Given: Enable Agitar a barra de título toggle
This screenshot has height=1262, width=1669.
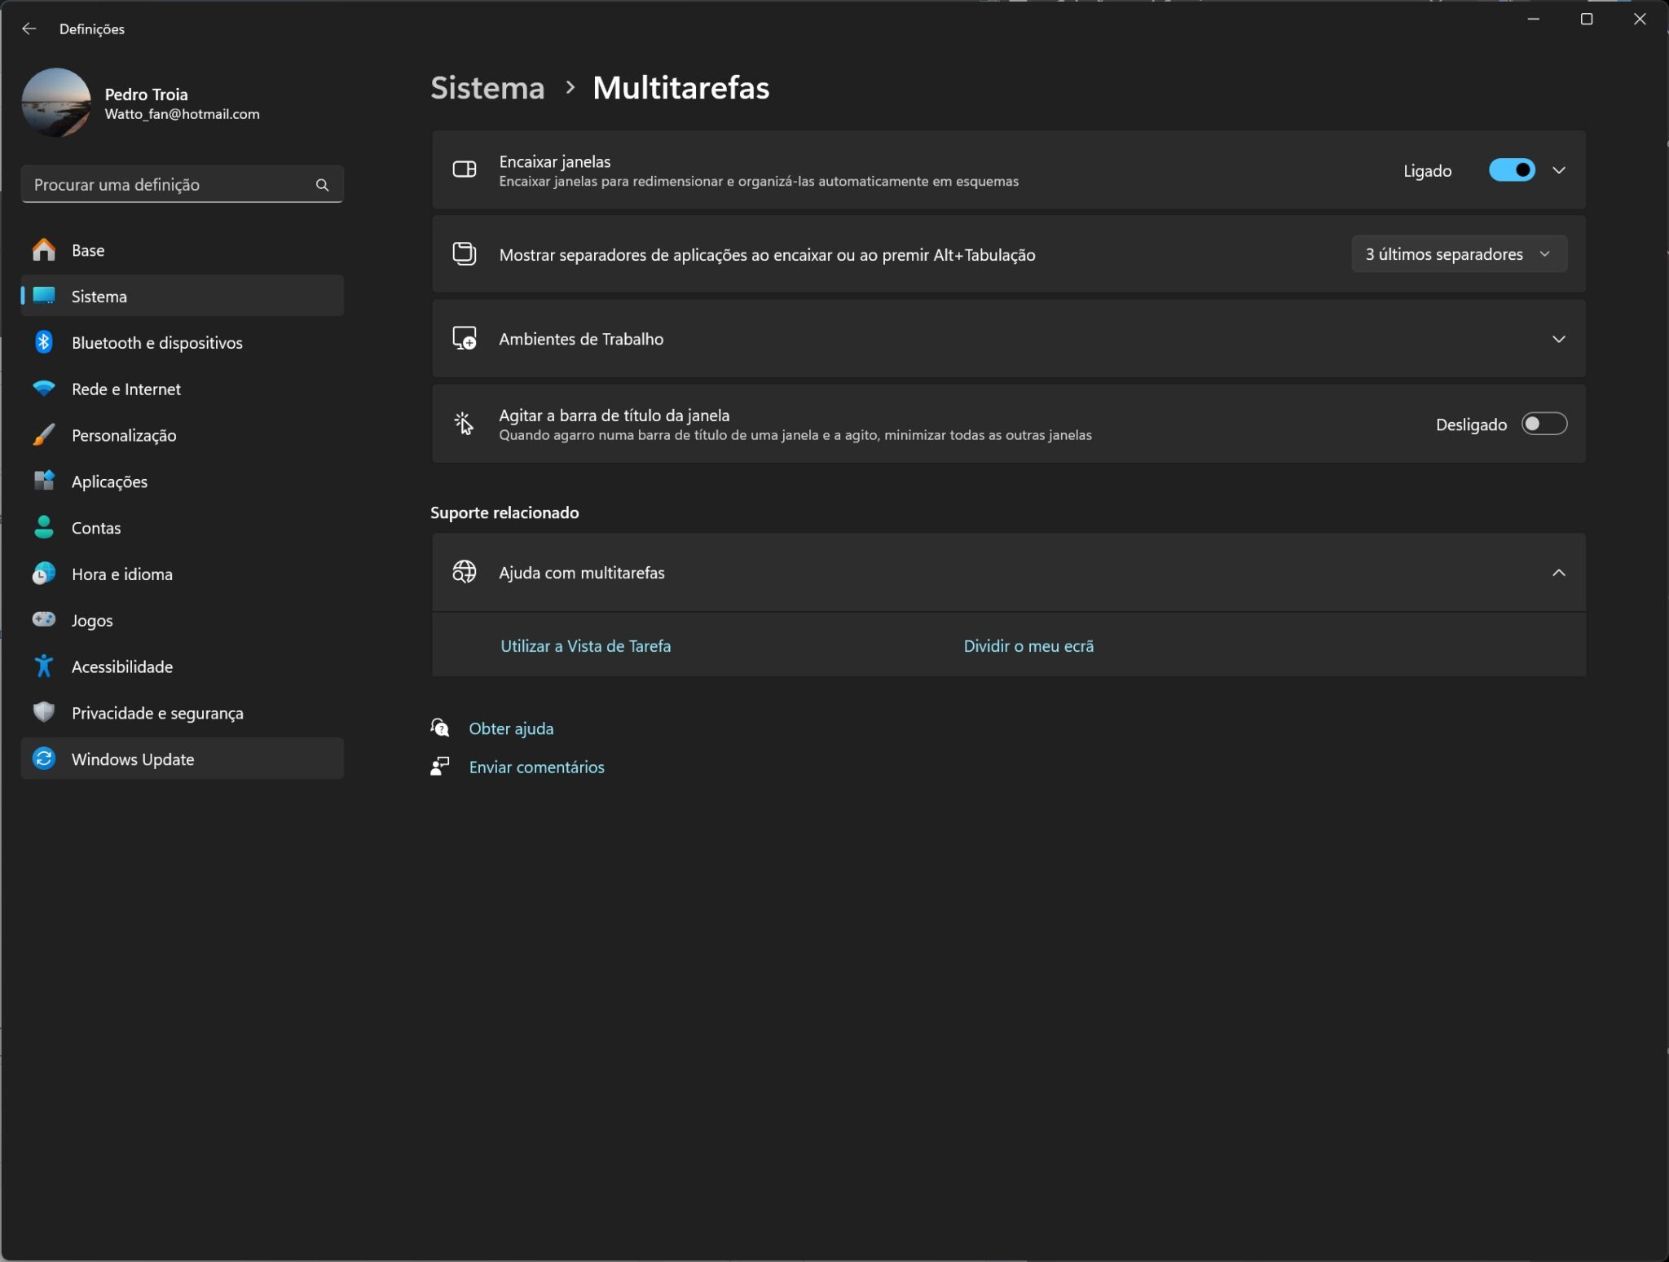Looking at the screenshot, I should click(x=1543, y=424).
